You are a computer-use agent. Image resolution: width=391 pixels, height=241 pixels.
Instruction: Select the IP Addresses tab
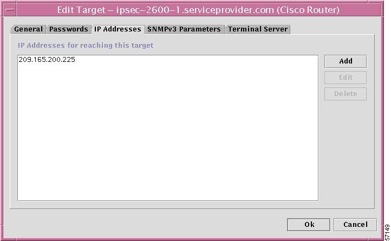118,29
